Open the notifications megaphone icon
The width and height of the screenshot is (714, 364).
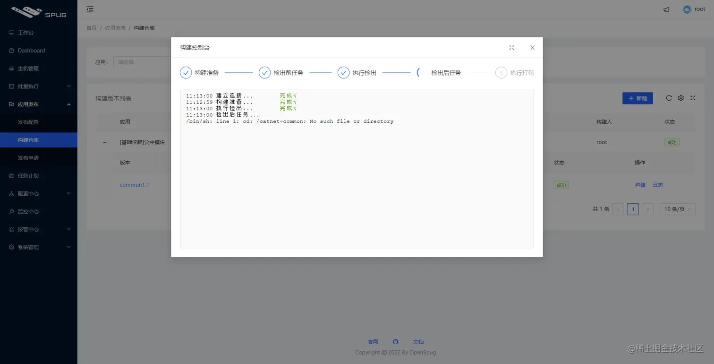pyautogui.click(x=666, y=9)
